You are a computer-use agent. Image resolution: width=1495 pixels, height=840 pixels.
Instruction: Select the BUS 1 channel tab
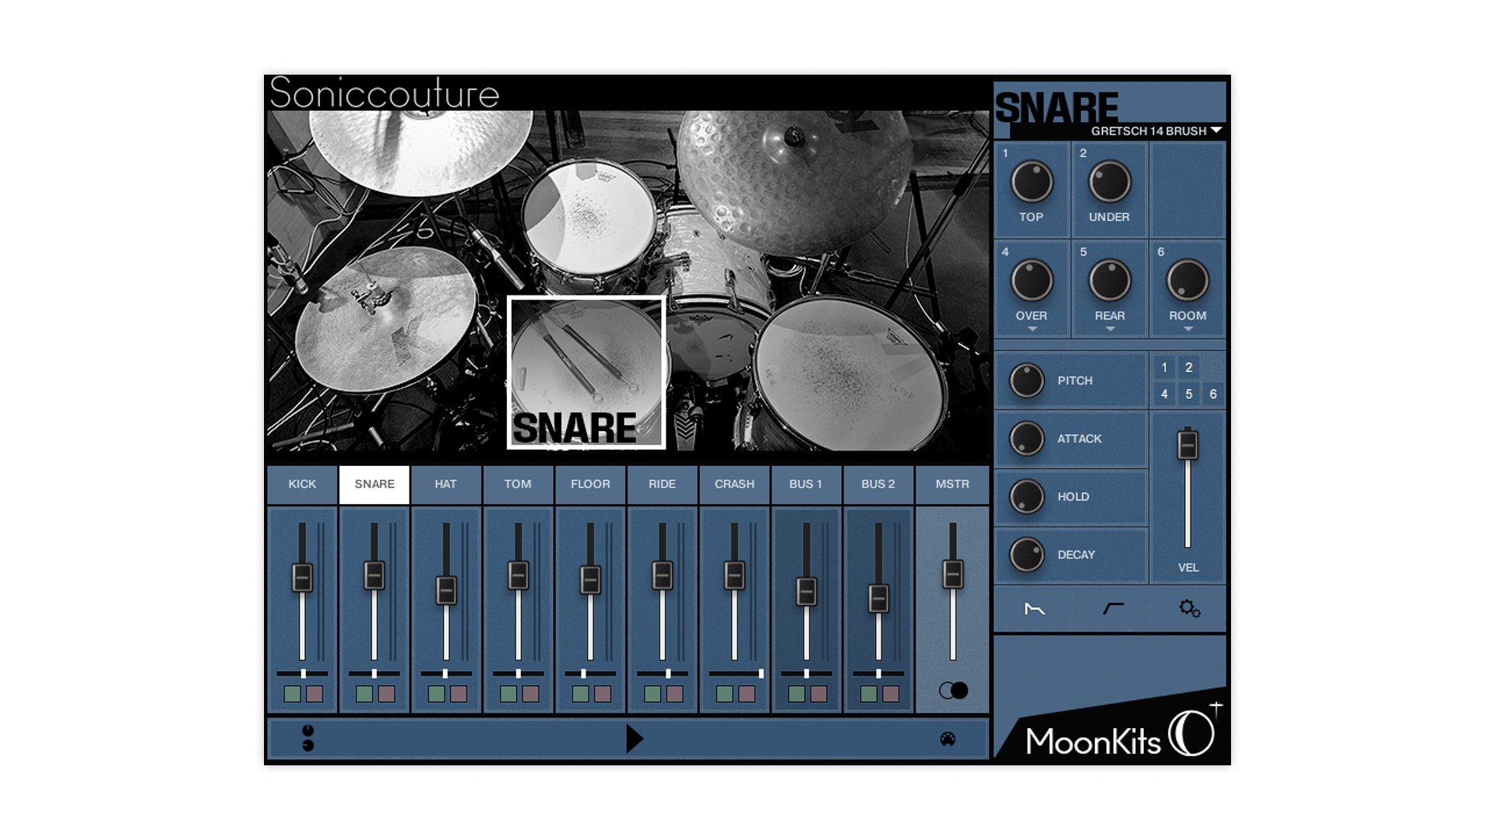(x=805, y=485)
